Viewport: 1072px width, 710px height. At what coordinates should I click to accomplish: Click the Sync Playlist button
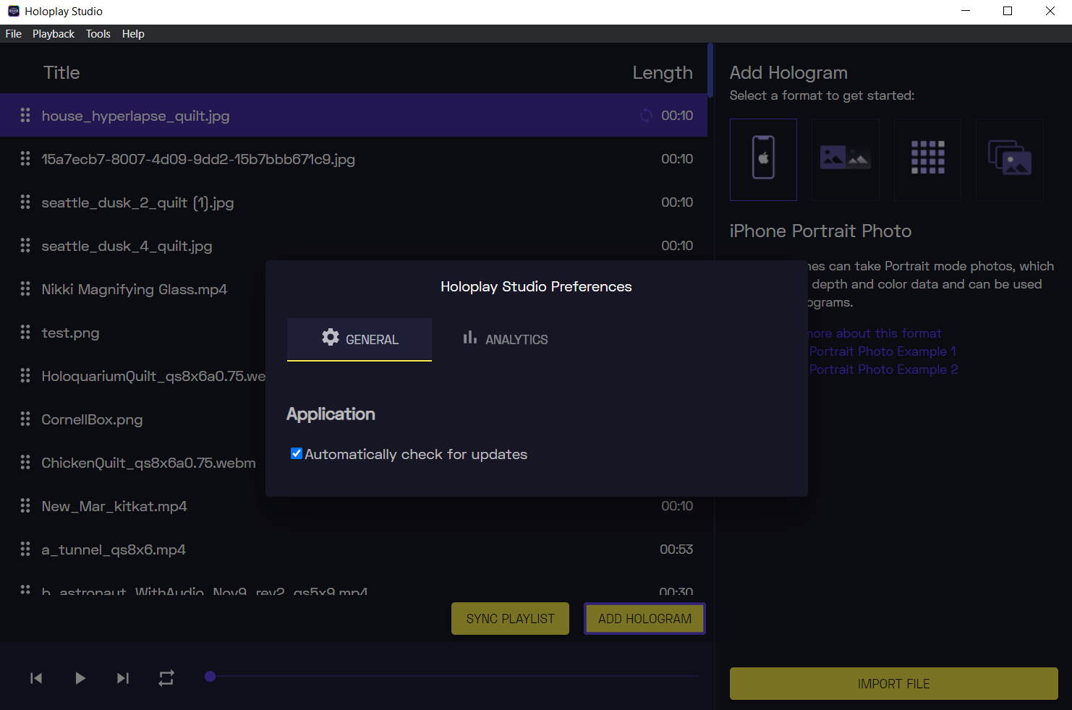tap(510, 619)
